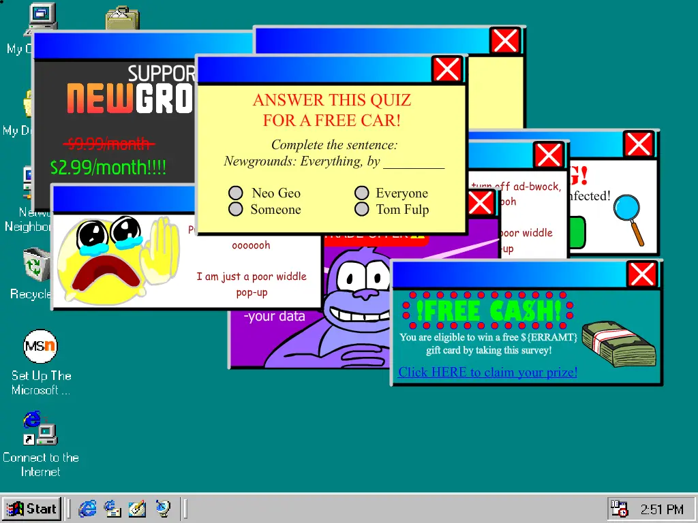Open Outlook Express in quick launch bar

point(112,508)
